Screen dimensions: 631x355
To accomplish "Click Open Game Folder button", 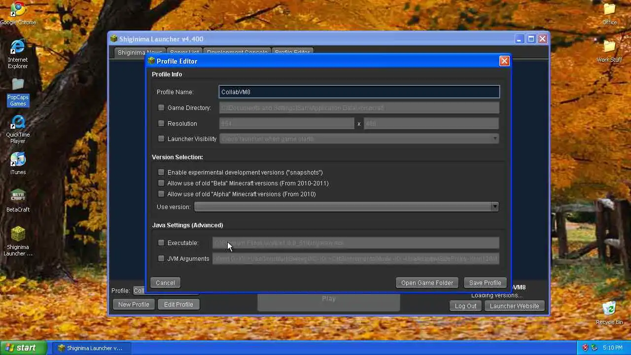I will pyautogui.click(x=427, y=283).
